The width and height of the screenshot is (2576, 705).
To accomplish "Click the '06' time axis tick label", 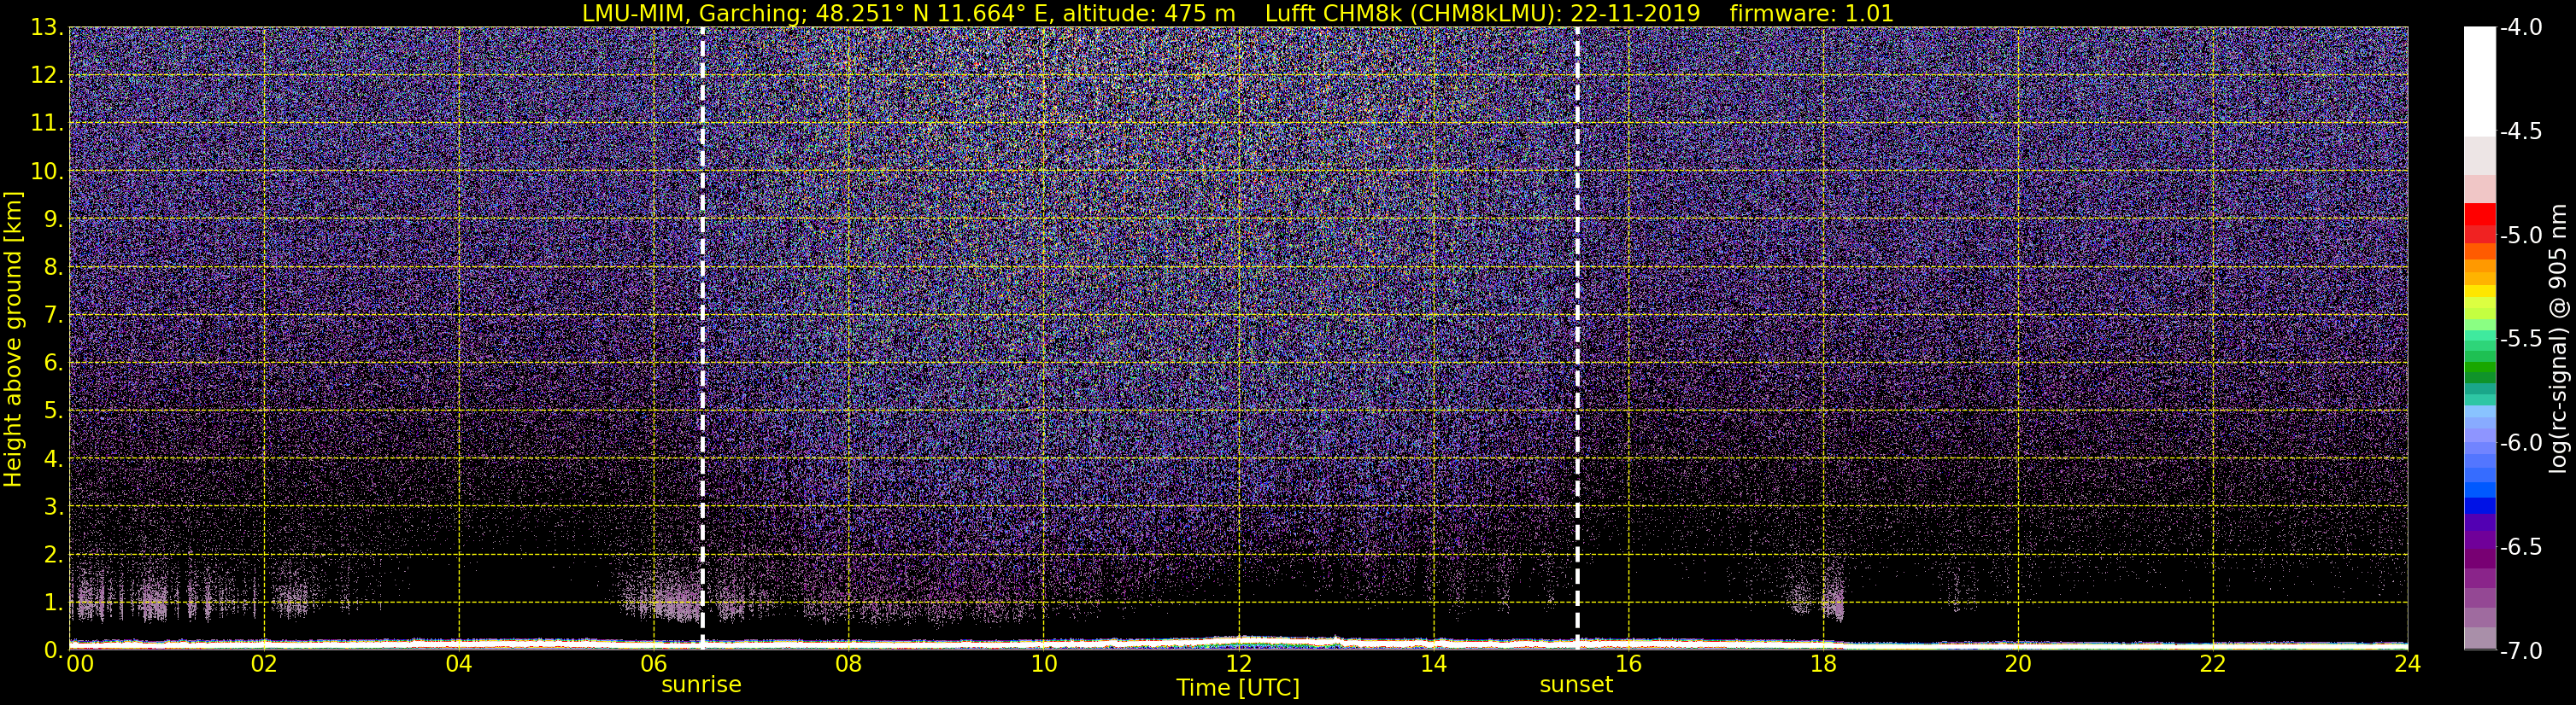I will (653, 664).
